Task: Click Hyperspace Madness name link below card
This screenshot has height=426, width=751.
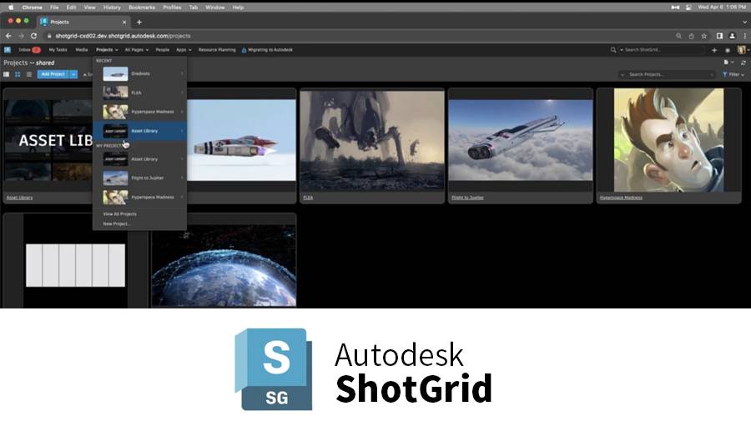Action: [x=621, y=198]
